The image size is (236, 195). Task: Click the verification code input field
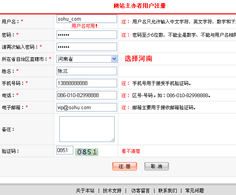pyautogui.click(x=65, y=151)
